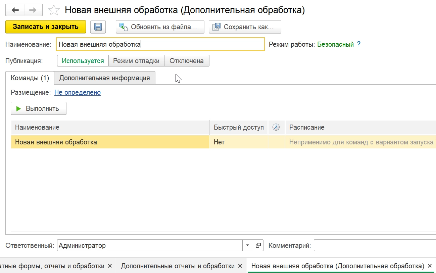Viewport: 436px width, 273px height.
Task: Set publication to Используется
Action: (83, 61)
